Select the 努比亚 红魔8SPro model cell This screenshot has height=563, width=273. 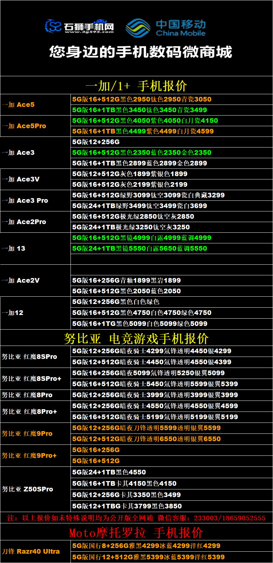click(35, 357)
